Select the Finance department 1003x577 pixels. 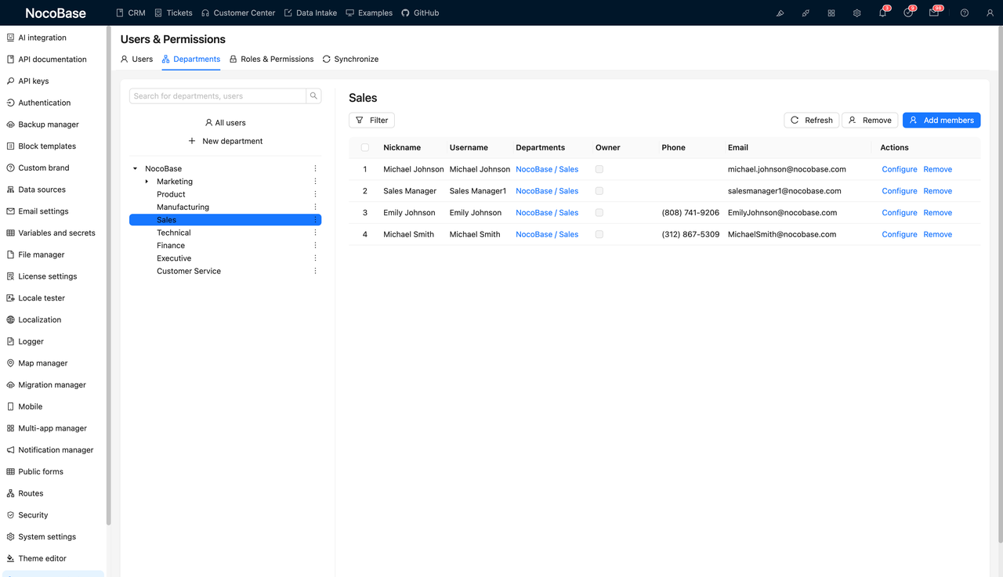(x=171, y=245)
